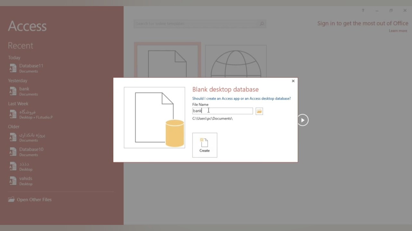412x231 pixels.
Task: Open the Learn more link
Action: click(x=398, y=31)
